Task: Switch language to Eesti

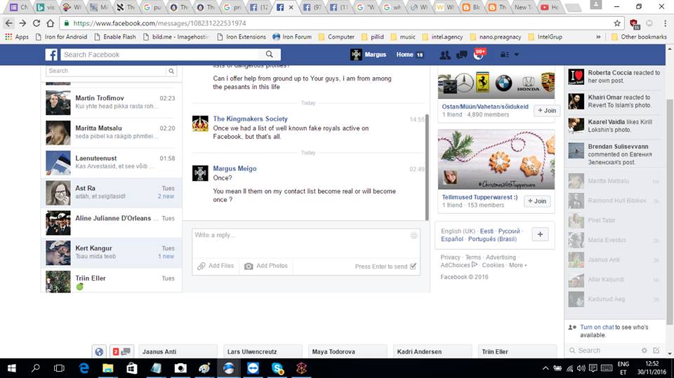Action: [x=487, y=231]
